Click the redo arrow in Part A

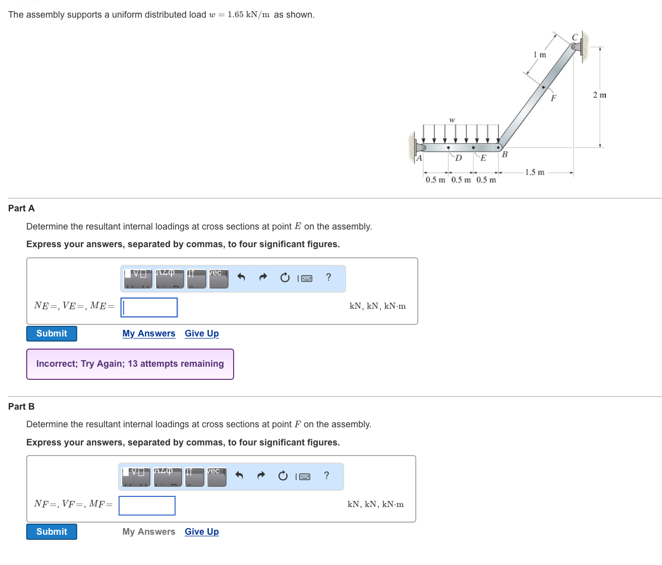pyautogui.click(x=262, y=277)
